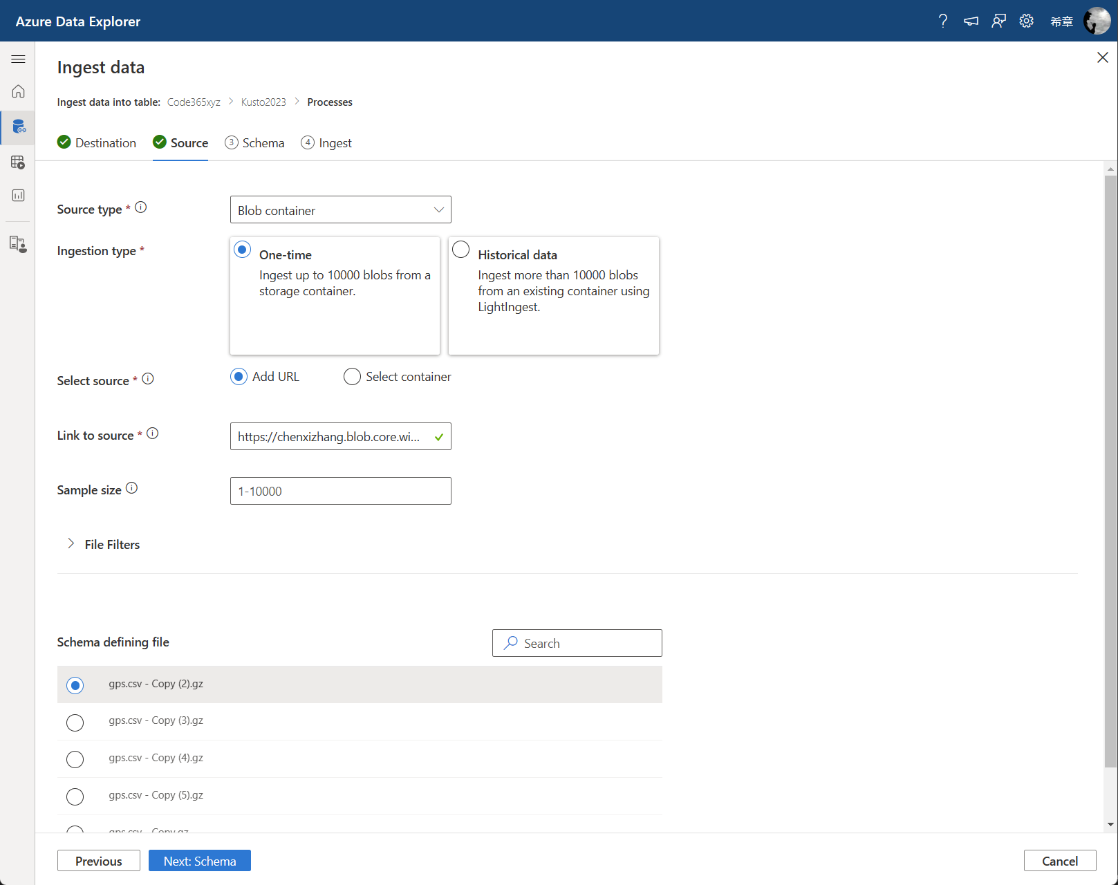Viewport: 1118px width, 885px height.
Task: Expand the File Filters section
Action: point(104,545)
